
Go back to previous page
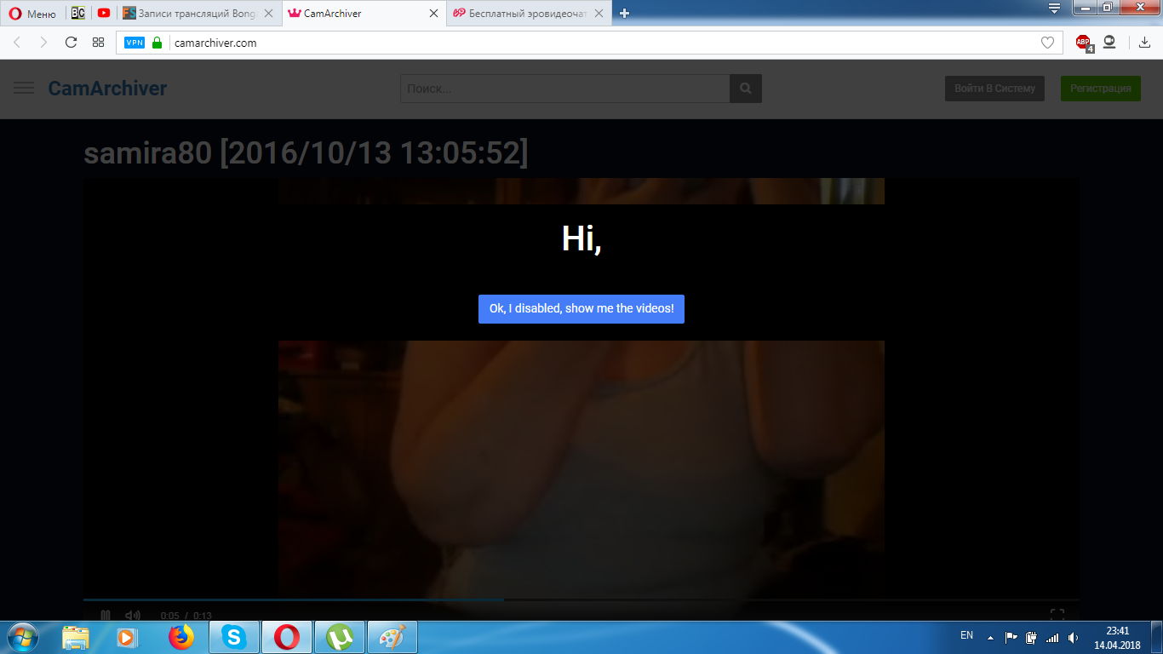click(x=17, y=43)
